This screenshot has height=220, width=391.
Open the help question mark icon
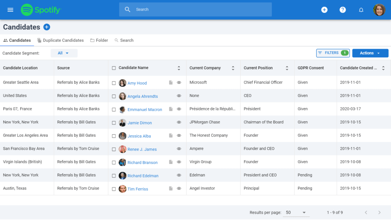click(343, 10)
